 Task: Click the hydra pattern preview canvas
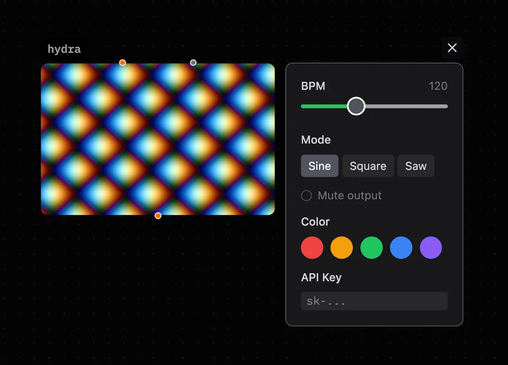click(158, 139)
